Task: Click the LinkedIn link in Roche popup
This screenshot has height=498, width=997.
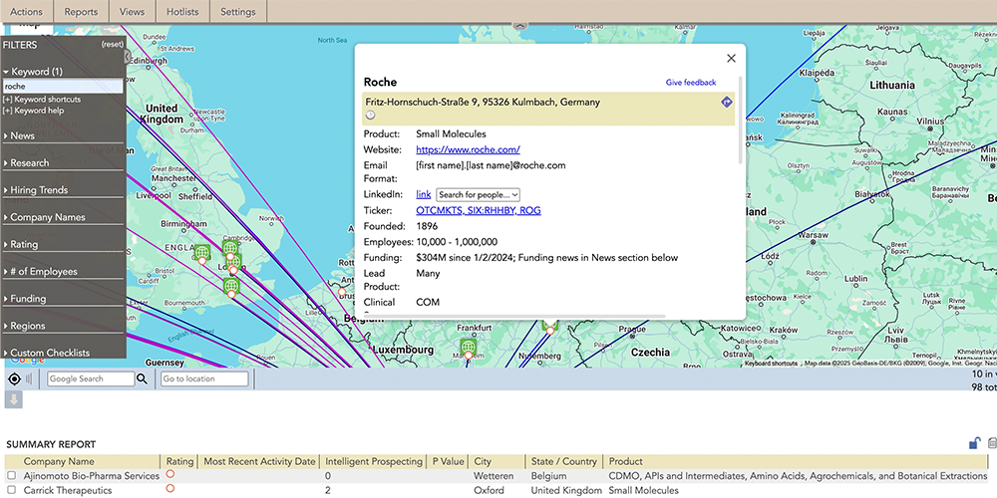Action: tap(424, 194)
